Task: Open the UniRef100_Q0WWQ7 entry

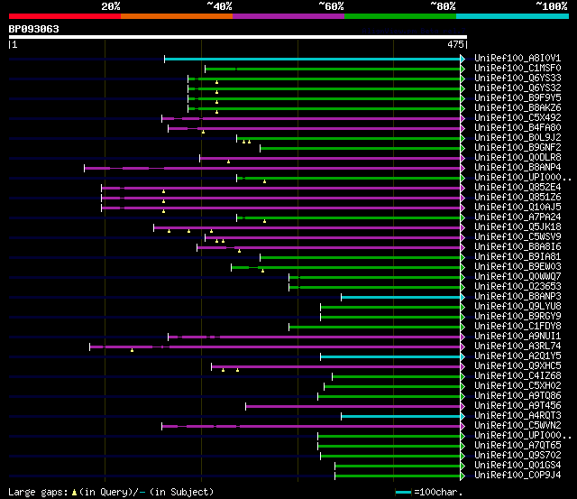Action: (x=517, y=277)
